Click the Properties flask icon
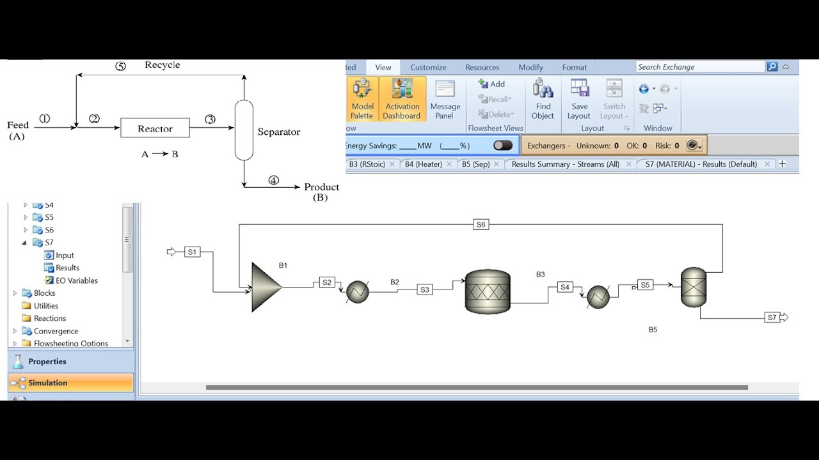The image size is (819, 460). tap(18, 361)
